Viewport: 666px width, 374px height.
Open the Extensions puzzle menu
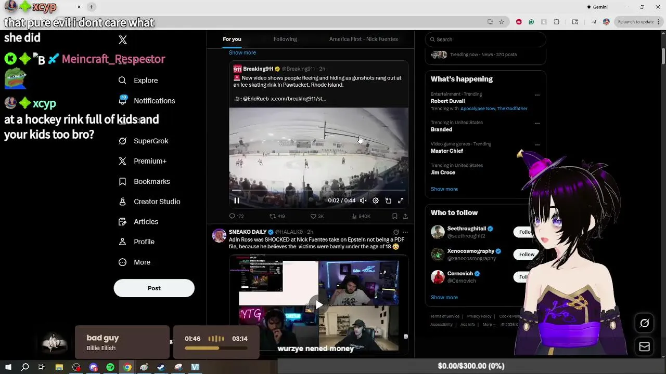[557, 22]
